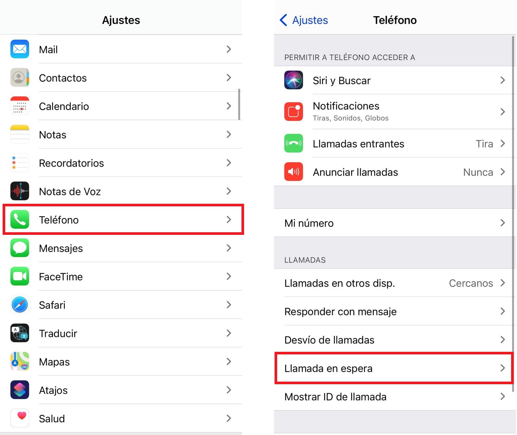
Task: Open Responder con mensaje settings
Action: click(393, 312)
